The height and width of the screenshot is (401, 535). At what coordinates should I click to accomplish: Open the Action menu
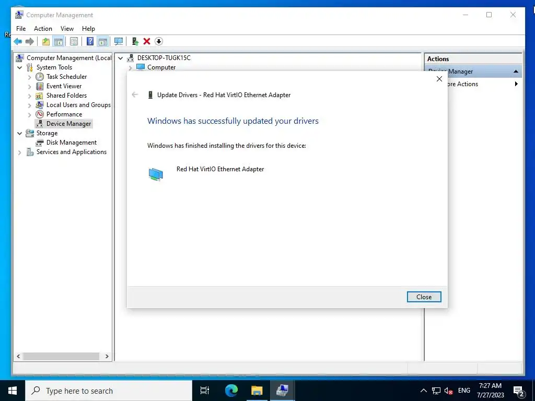pyautogui.click(x=43, y=29)
